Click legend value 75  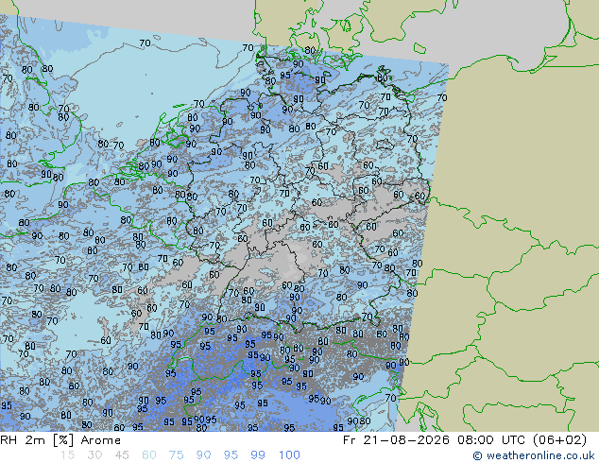tap(176, 455)
